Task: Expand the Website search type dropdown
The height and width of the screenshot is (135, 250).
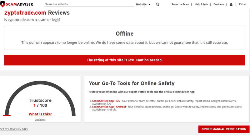Action: pos(143,4)
